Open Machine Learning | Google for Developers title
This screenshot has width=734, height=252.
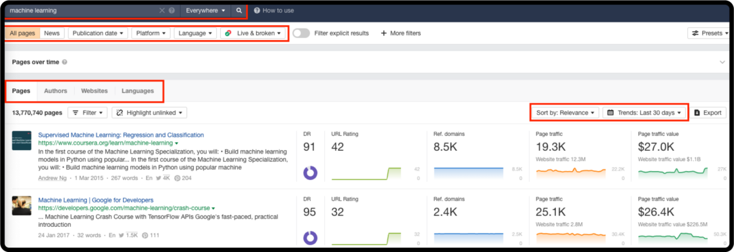pyautogui.click(x=96, y=200)
